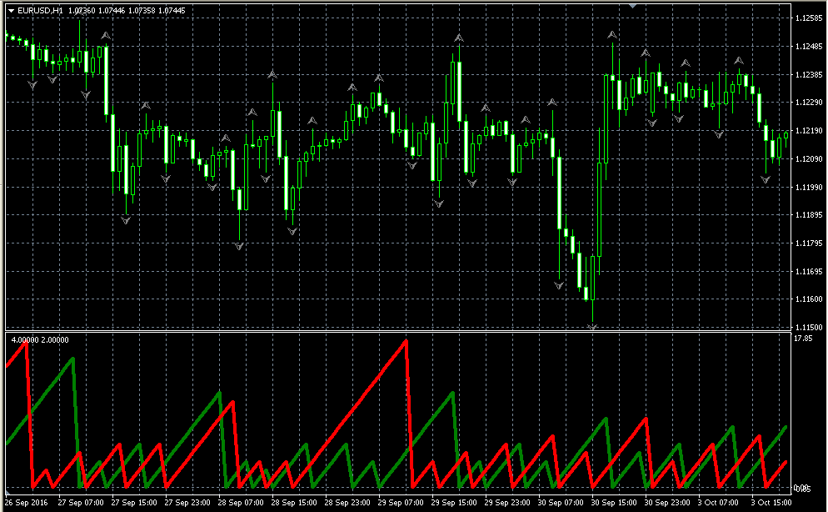Click price scale label 1.11795
This screenshot has height=512, width=828.
809,243
